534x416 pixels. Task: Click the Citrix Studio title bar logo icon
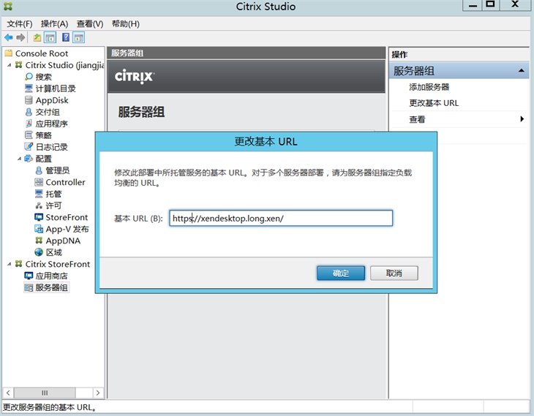8,6
